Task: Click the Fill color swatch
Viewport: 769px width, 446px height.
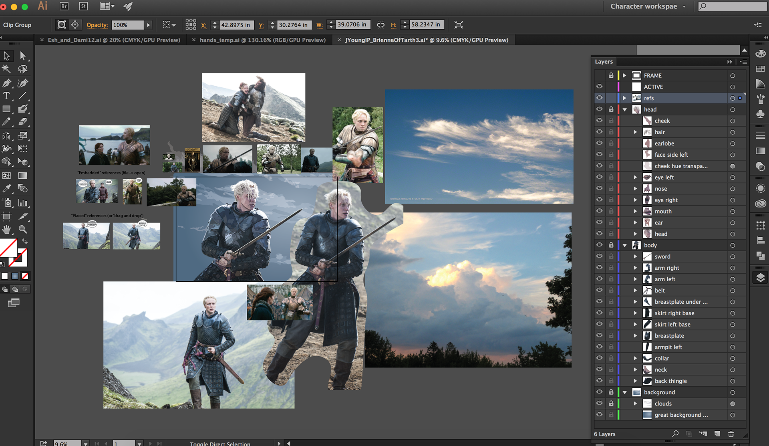Action: 8,248
